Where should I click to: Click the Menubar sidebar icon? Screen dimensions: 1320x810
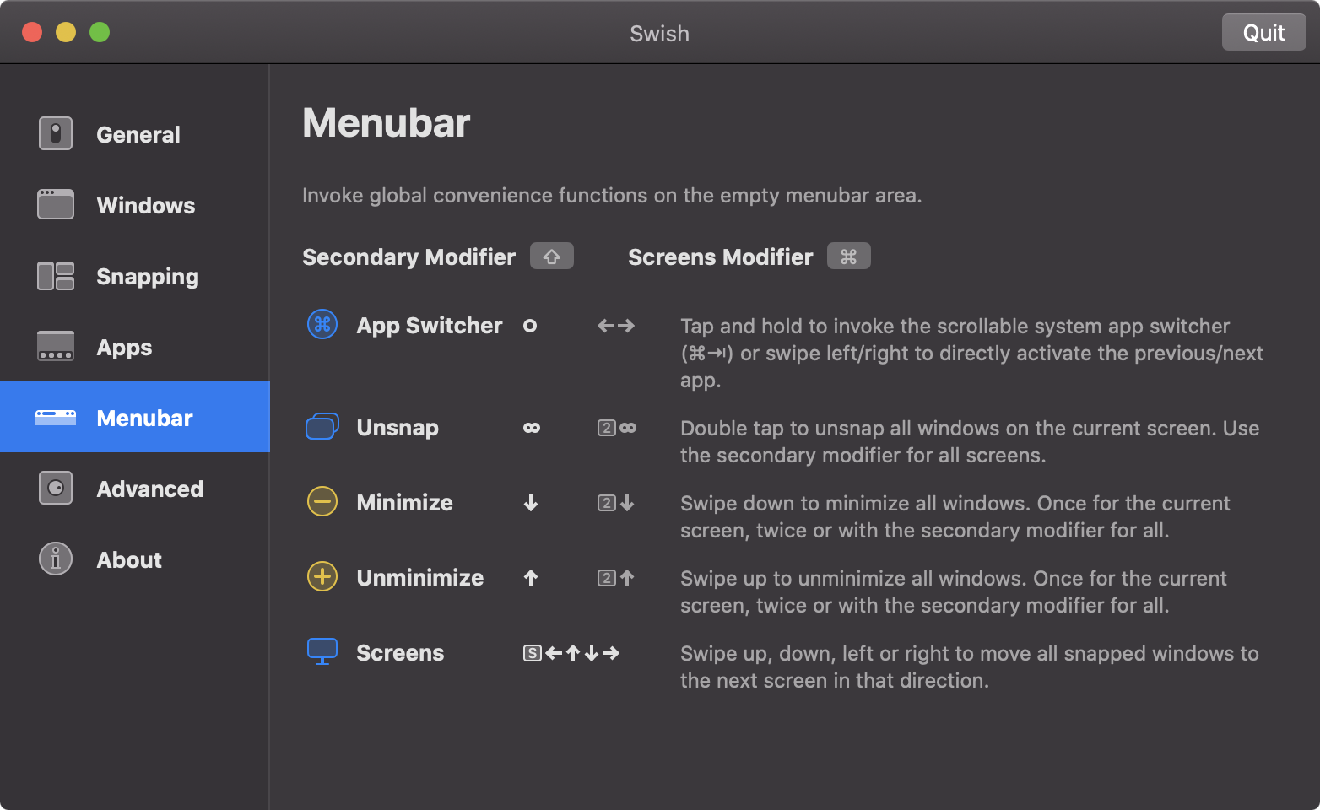56,417
